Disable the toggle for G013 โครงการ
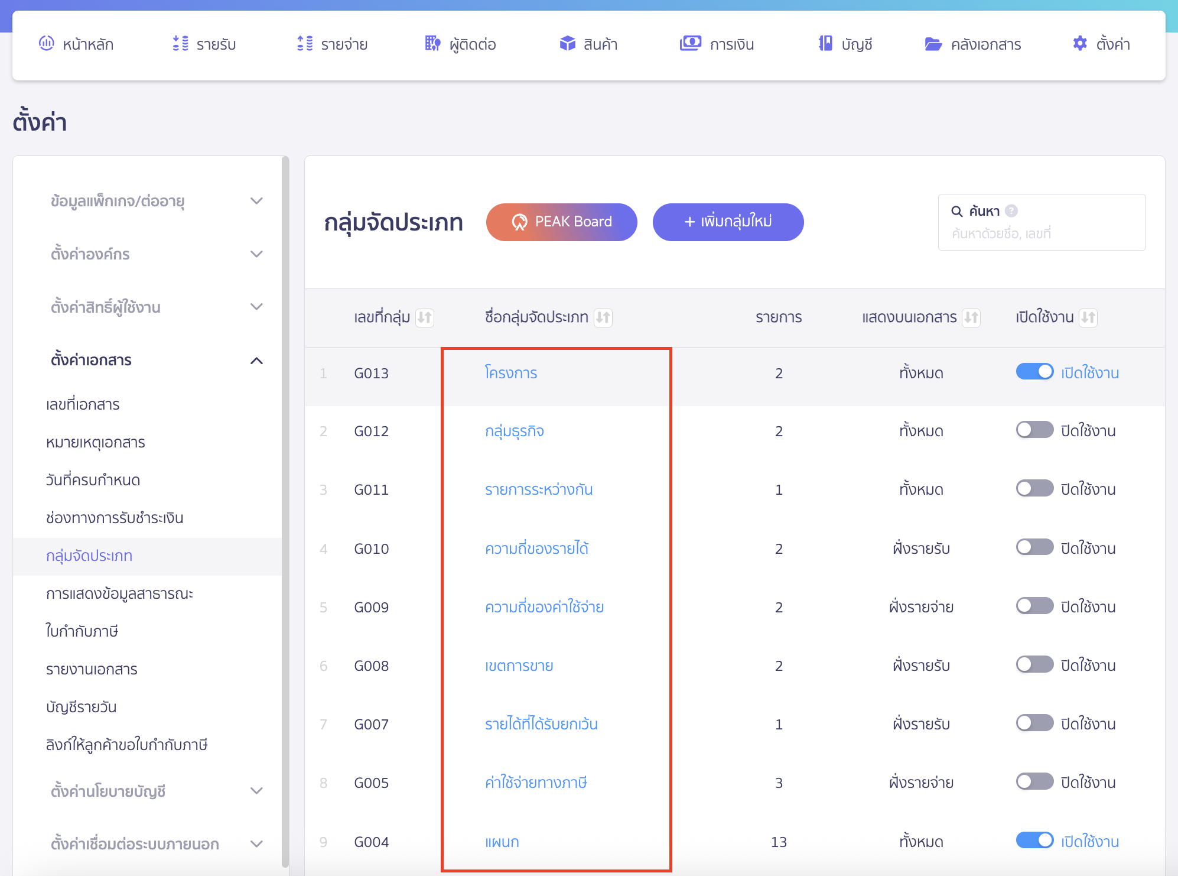The image size is (1178, 876). pyautogui.click(x=1034, y=372)
